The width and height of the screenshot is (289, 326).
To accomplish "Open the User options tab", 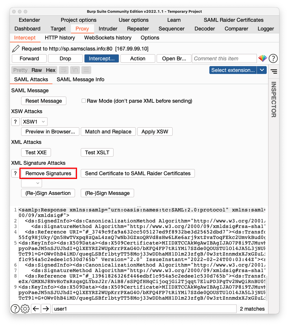I will [133, 20].
